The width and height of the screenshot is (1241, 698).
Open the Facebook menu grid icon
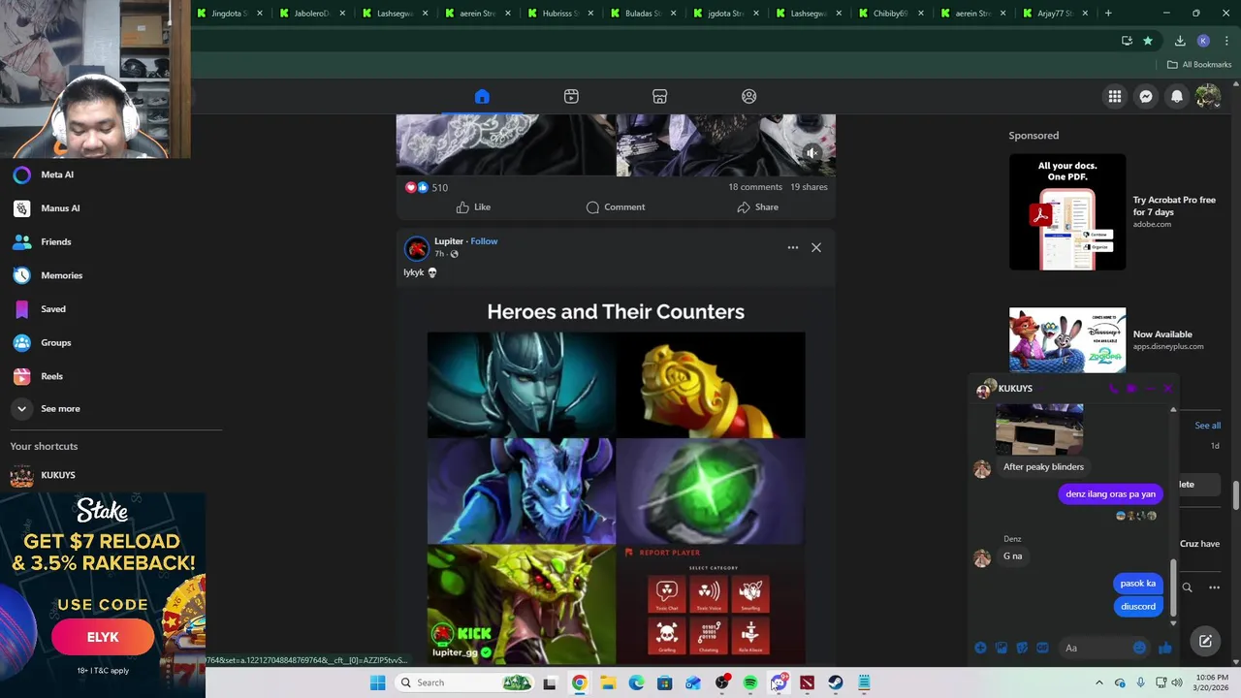coord(1115,96)
